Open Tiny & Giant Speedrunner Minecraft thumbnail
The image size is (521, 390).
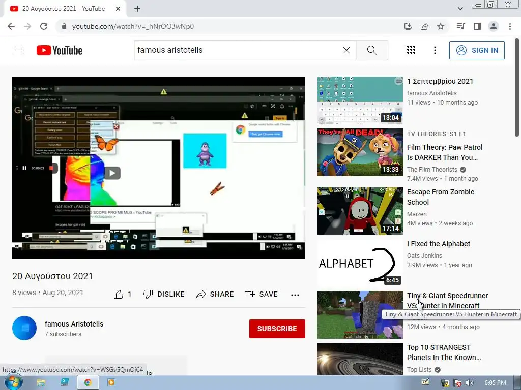point(360,315)
